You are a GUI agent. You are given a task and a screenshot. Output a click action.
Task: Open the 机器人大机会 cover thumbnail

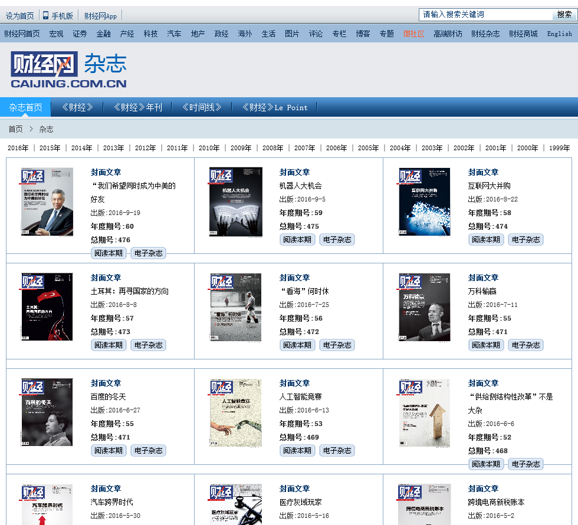click(x=235, y=202)
